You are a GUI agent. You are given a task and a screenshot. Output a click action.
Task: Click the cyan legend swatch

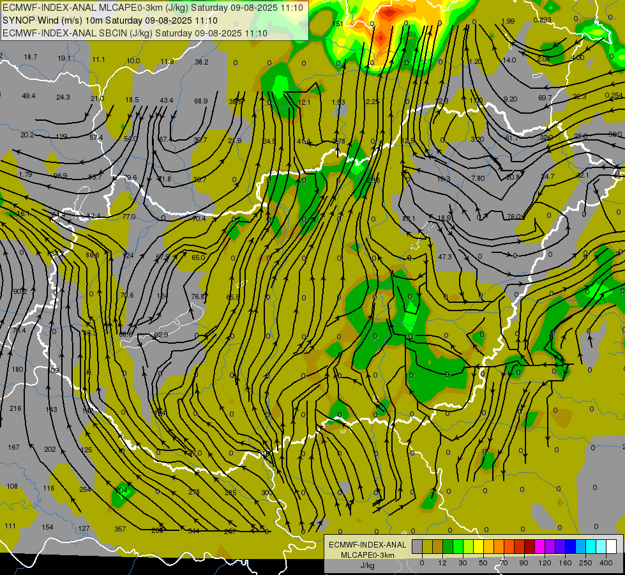pyautogui.click(x=591, y=547)
